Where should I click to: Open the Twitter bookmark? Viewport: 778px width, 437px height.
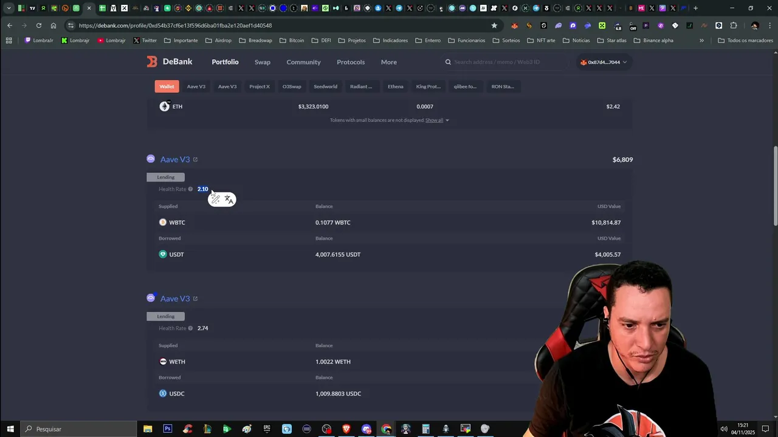(145, 41)
